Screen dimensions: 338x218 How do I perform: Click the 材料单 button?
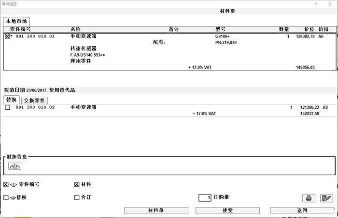pyautogui.click(x=156, y=210)
